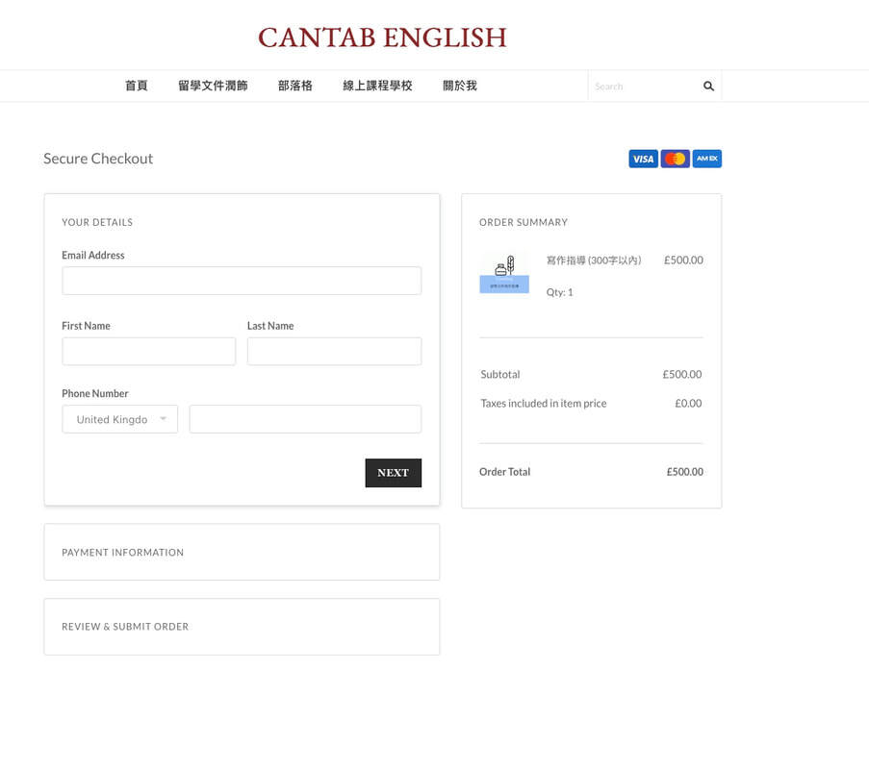Open 留學文件潤飾 menu item

pyautogui.click(x=213, y=86)
